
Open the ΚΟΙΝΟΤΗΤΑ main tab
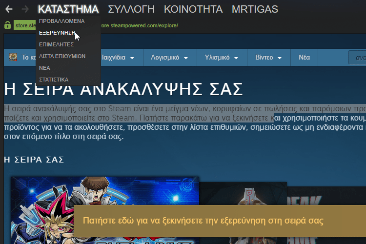193,9
